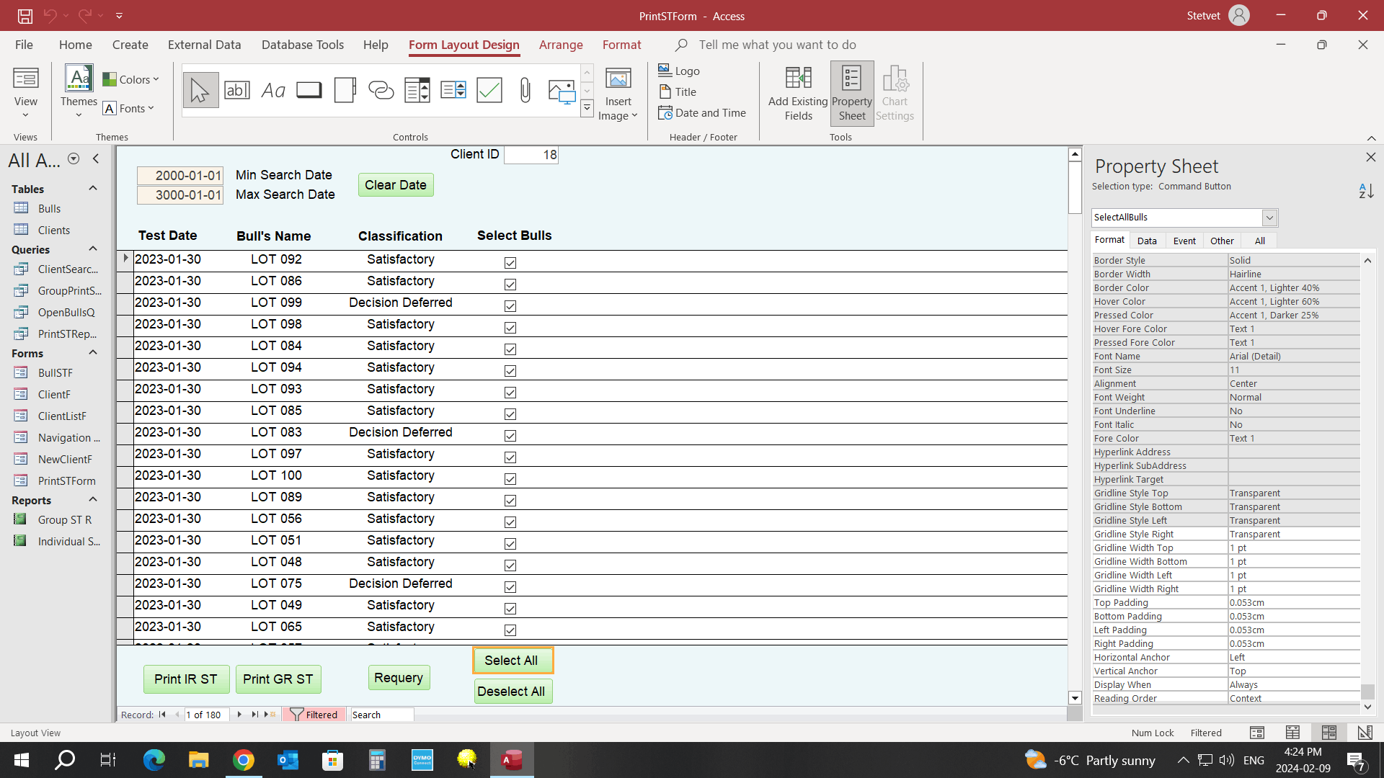
Task: Choose the Image control tool
Action: point(561,90)
